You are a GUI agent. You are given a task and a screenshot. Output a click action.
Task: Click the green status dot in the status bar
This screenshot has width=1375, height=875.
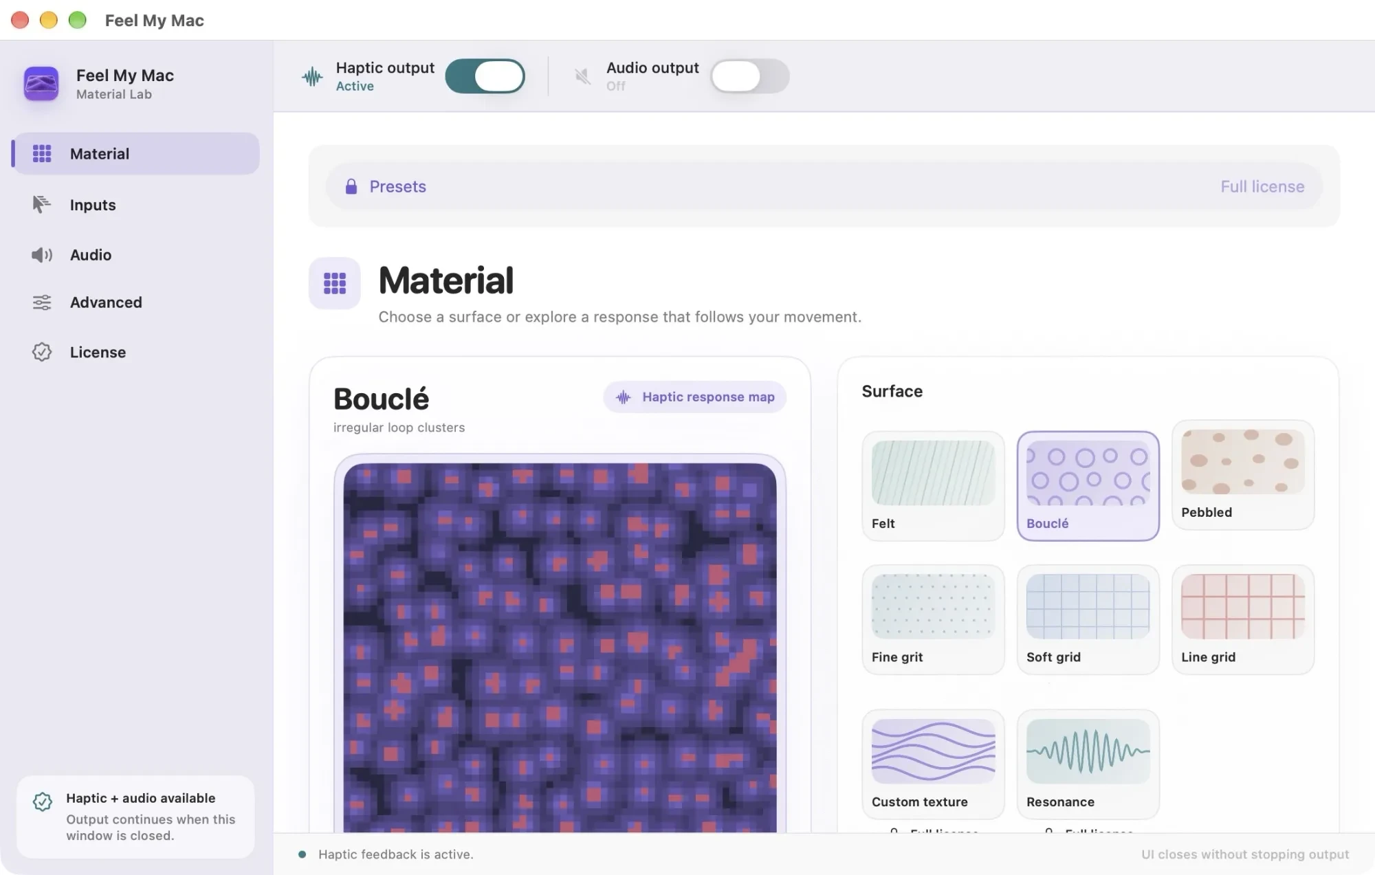[x=302, y=854]
